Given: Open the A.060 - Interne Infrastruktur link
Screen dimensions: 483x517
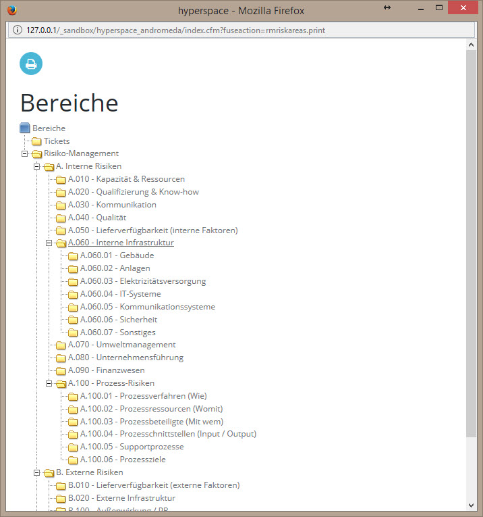Looking at the screenshot, I should click(121, 243).
